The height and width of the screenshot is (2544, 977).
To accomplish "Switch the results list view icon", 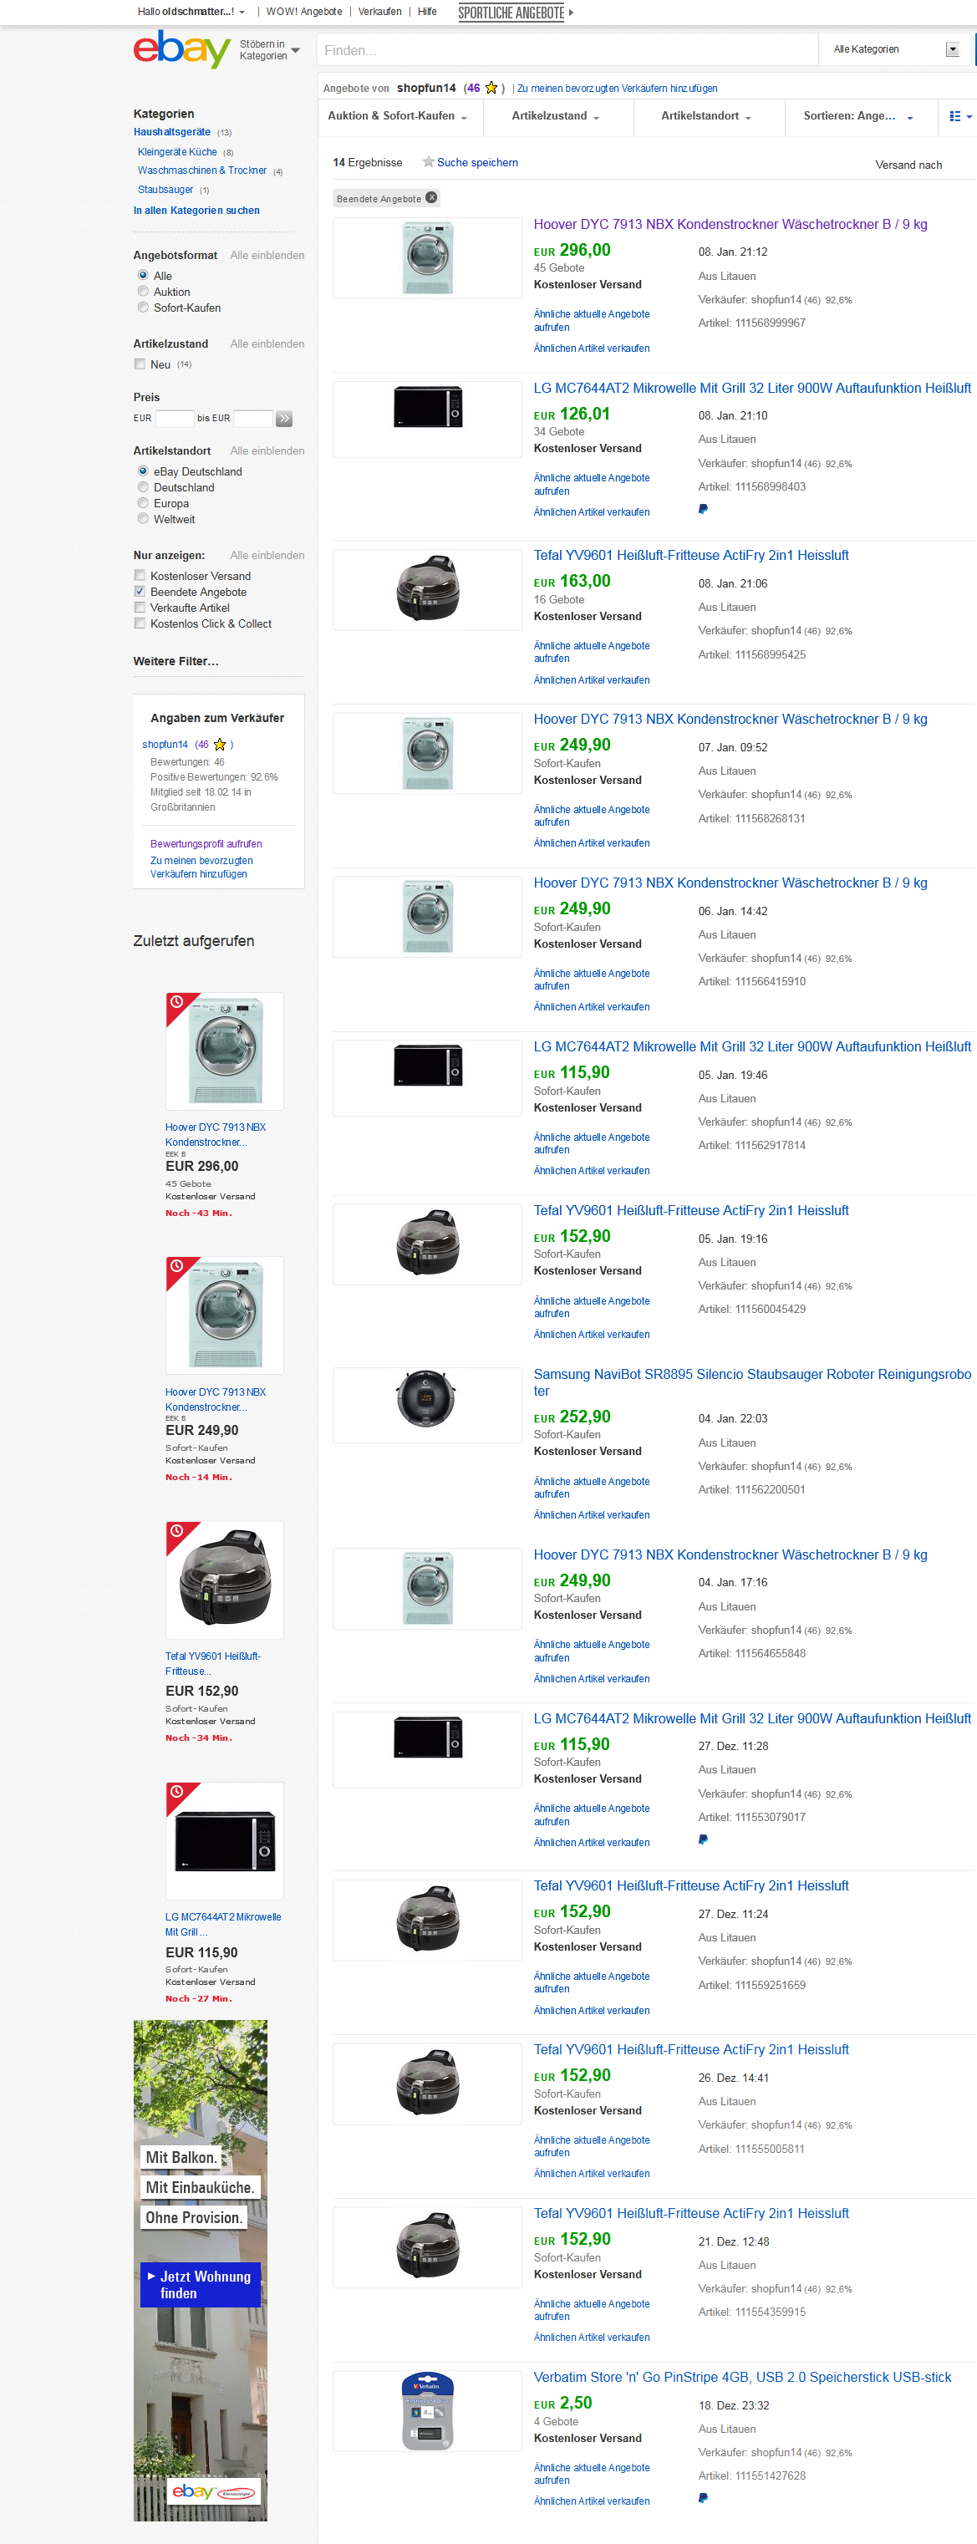I will [x=960, y=116].
